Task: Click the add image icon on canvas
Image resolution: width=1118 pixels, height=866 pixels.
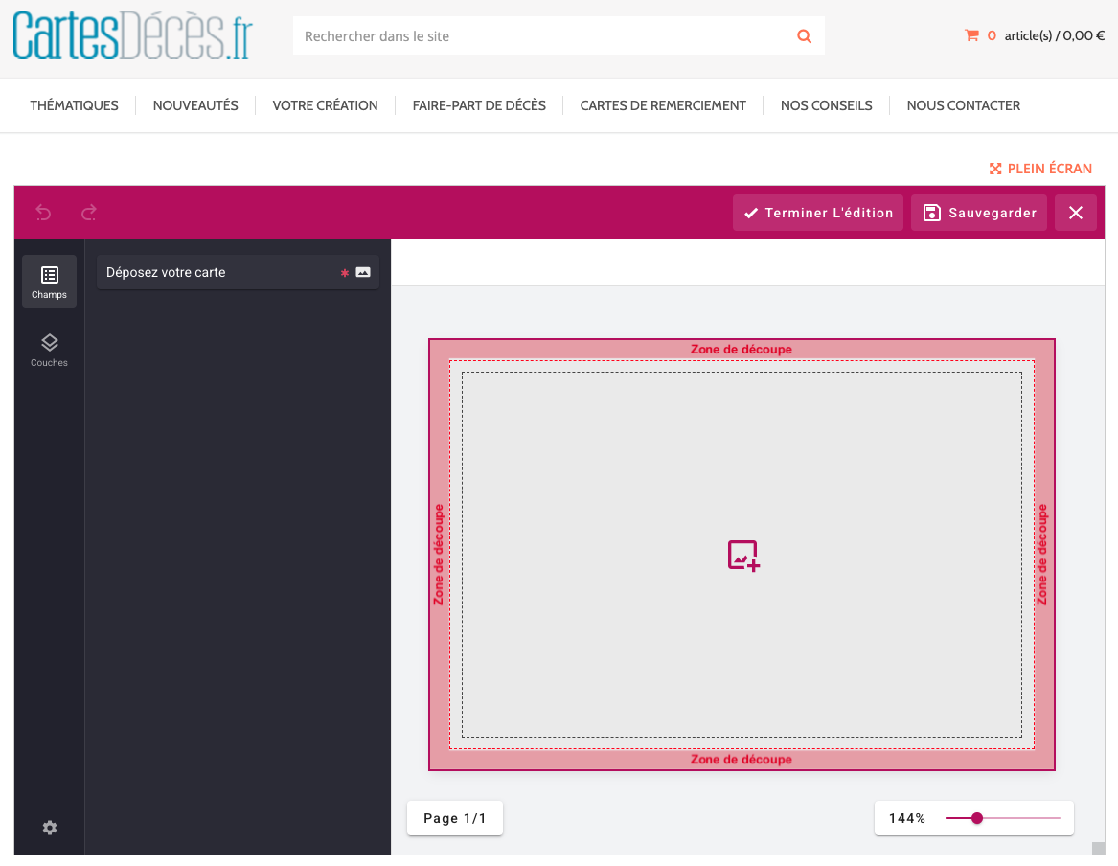Action: [x=742, y=556]
